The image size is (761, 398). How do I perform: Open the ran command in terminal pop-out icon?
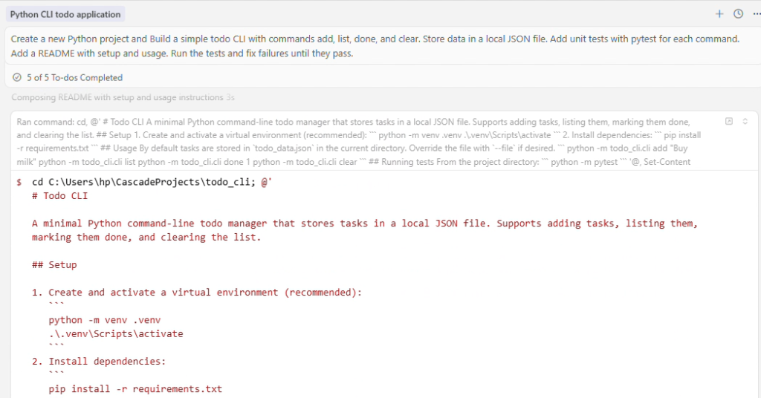[x=729, y=121]
